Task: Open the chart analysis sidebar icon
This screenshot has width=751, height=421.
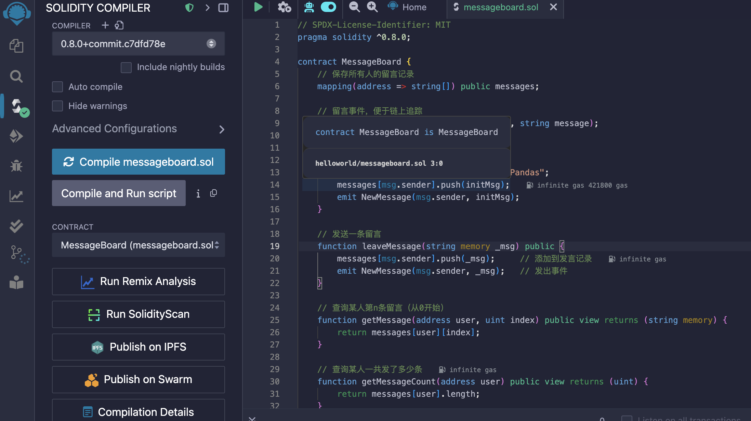Action: tap(16, 196)
